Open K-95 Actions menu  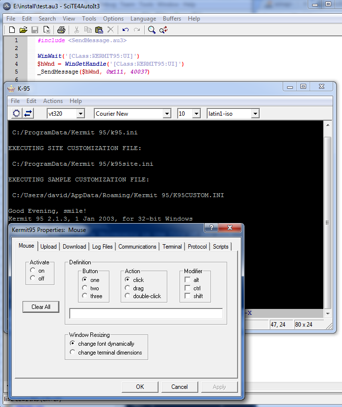pyautogui.click(x=53, y=101)
